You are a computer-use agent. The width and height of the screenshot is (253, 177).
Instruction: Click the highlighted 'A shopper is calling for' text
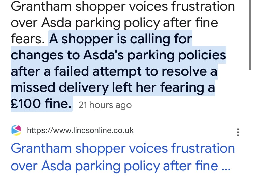(x=120, y=39)
